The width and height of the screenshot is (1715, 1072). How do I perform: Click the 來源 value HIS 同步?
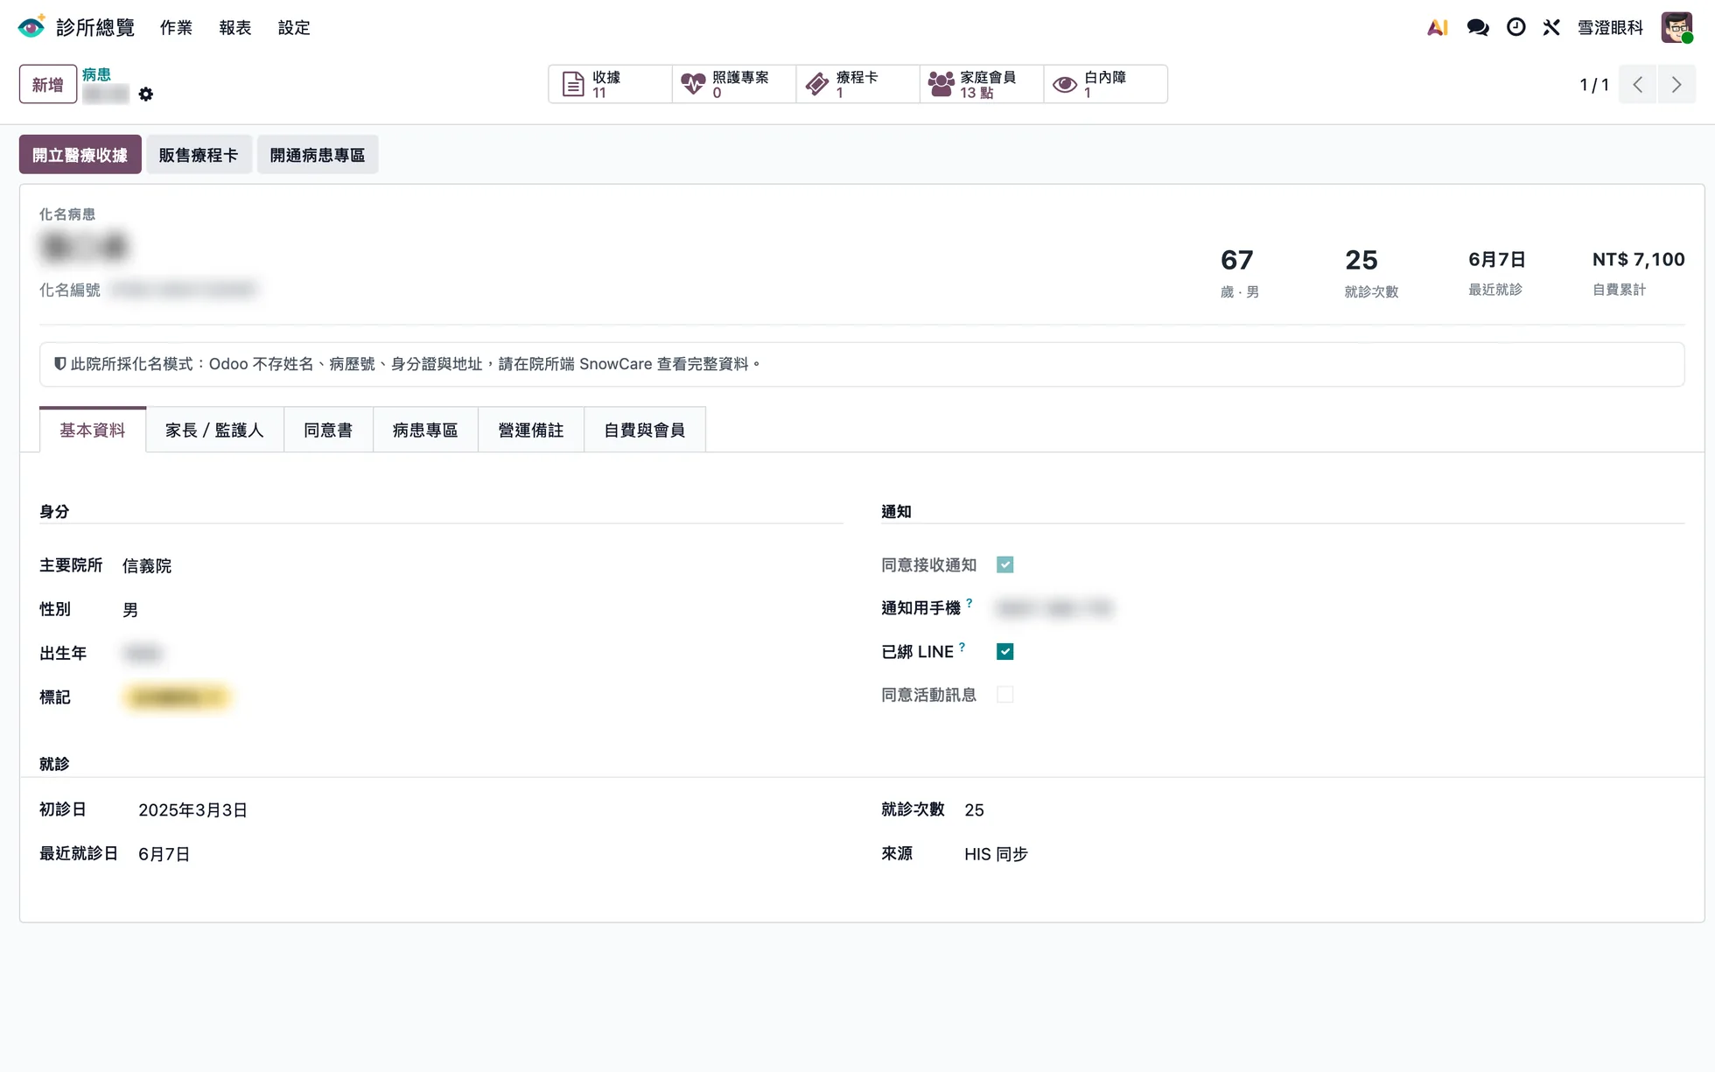[996, 854]
